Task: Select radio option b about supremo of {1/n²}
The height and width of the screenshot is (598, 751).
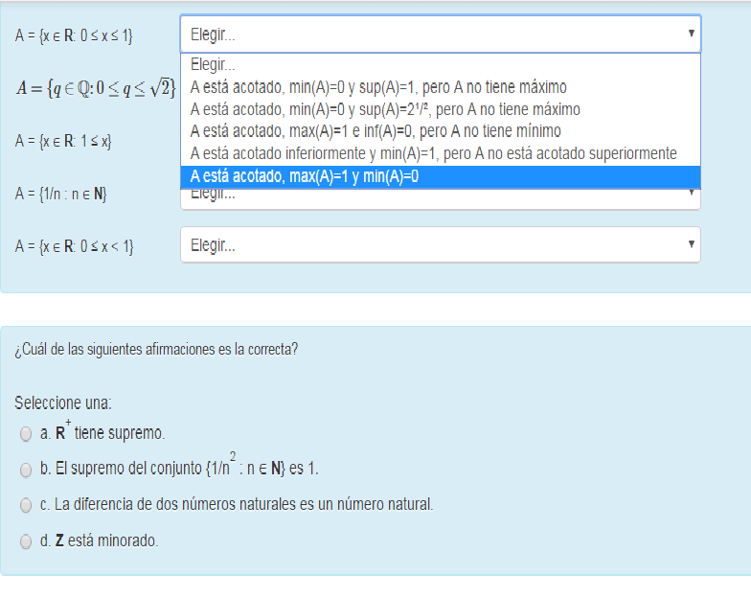Action: pyautogui.click(x=25, y=470)
